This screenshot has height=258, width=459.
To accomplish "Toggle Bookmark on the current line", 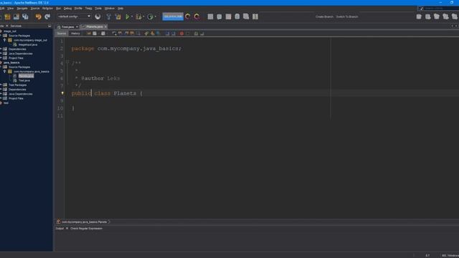I will [x=158, y=34].
